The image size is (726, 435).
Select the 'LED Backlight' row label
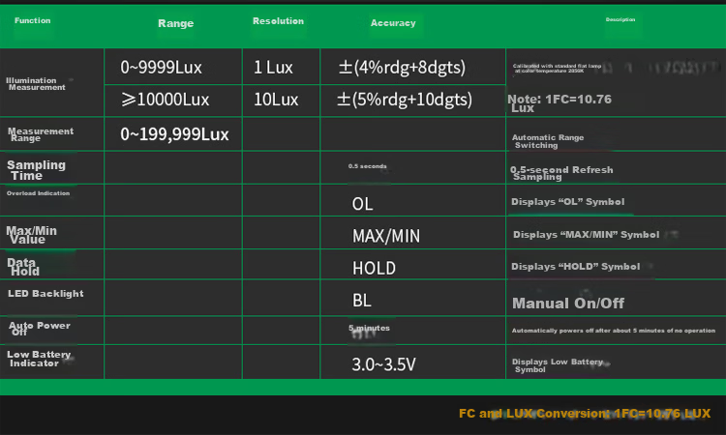45,294
